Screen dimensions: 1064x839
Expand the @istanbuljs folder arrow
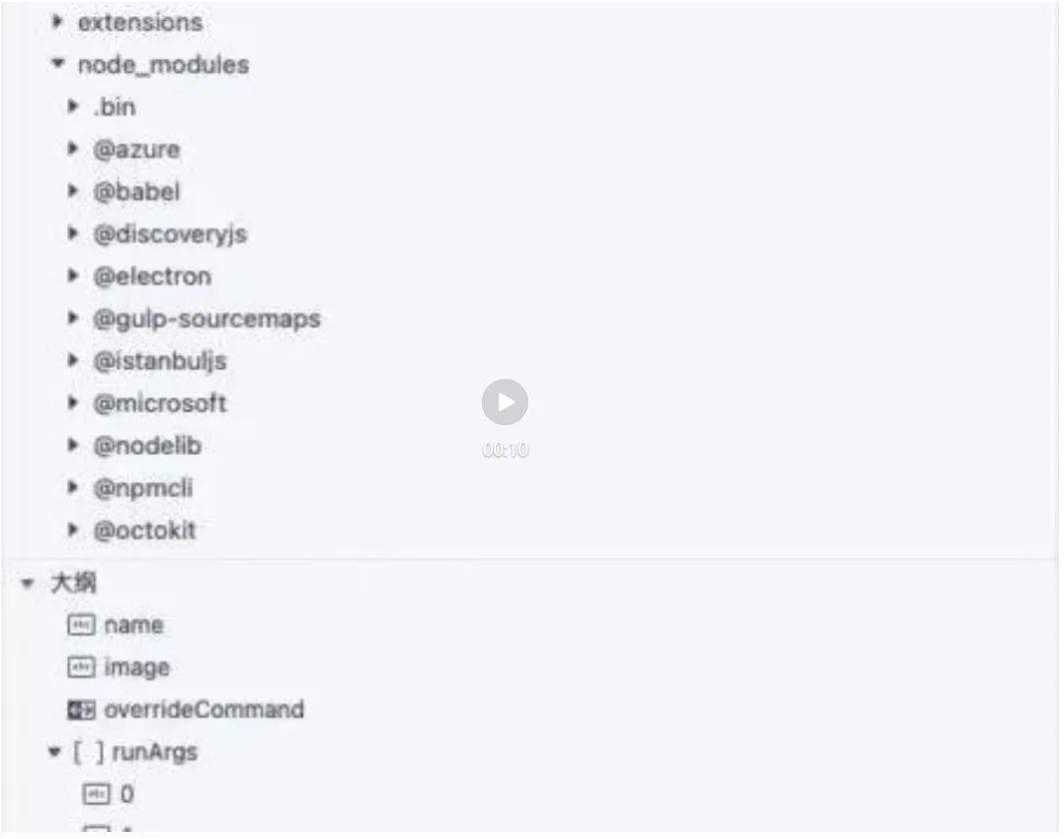tap(73, 361)
